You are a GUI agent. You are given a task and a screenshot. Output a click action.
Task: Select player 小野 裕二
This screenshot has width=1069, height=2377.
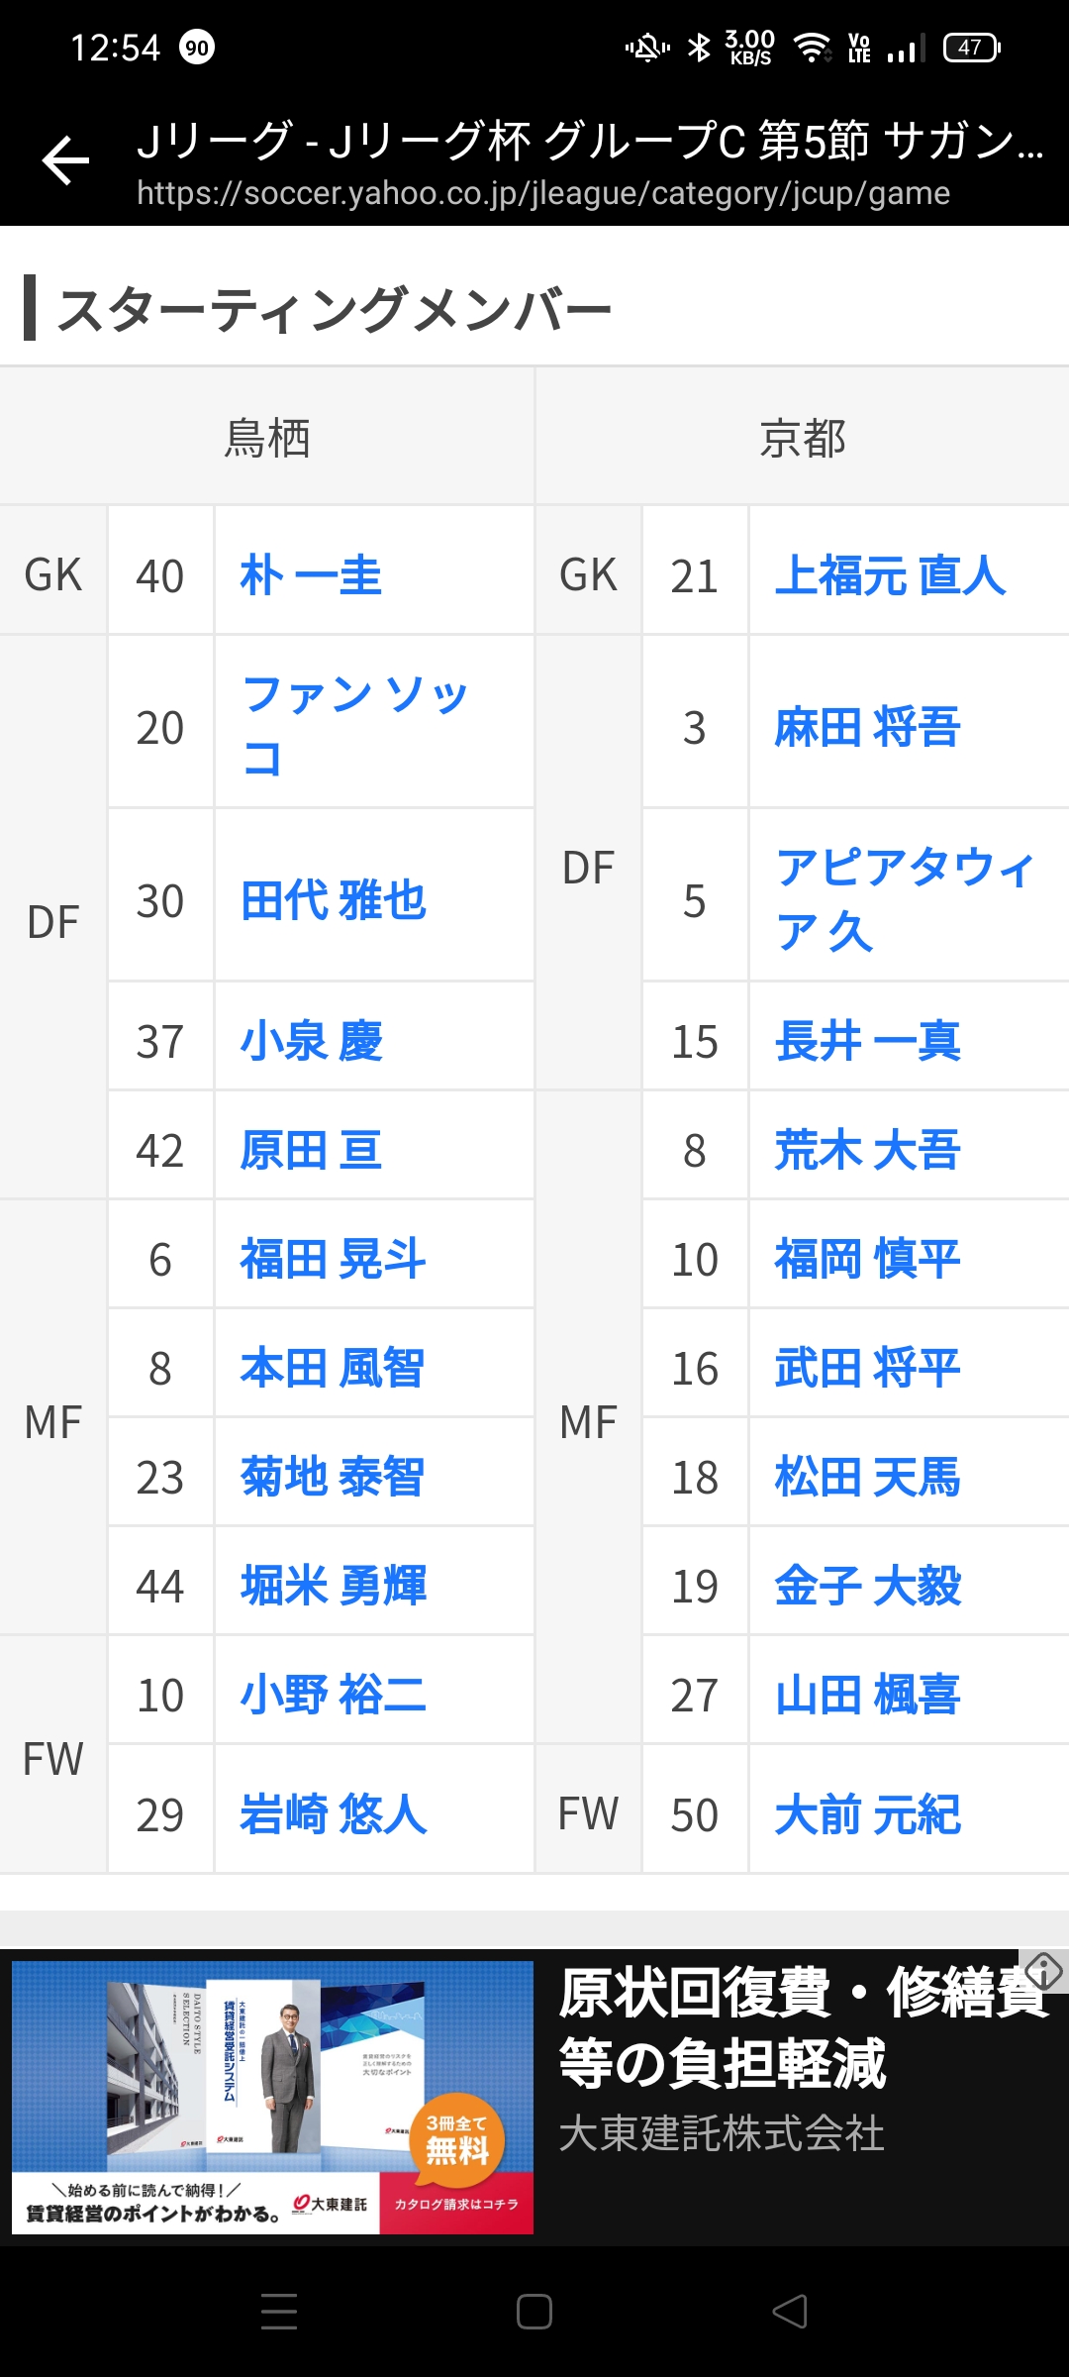[x=334, y=1695]
